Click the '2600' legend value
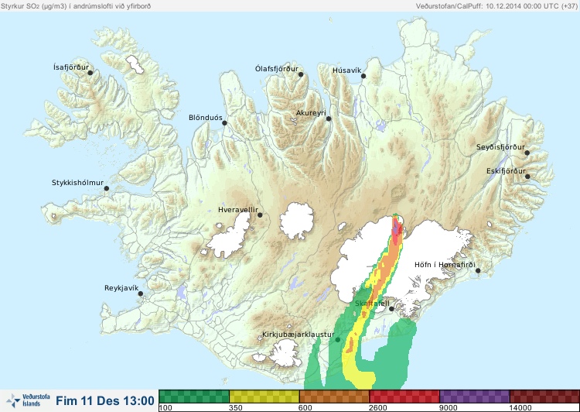Image resolution: width=580 pixels, height=412 pixels. click(x=378, y=408)
